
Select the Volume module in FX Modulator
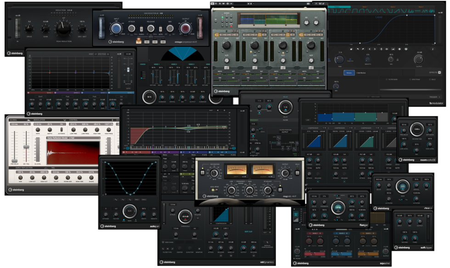pos(349,72)
